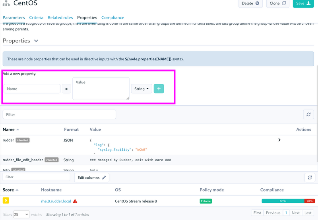The image size is (318, 220).
Task: Click the equals sign between Name and Value
Action: point(66,89)
